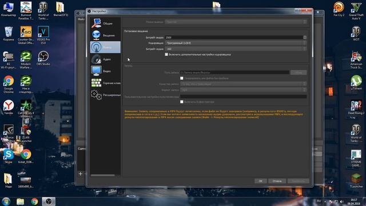
Task: Click the browse button beside recording path
Action: pos(299,73)
